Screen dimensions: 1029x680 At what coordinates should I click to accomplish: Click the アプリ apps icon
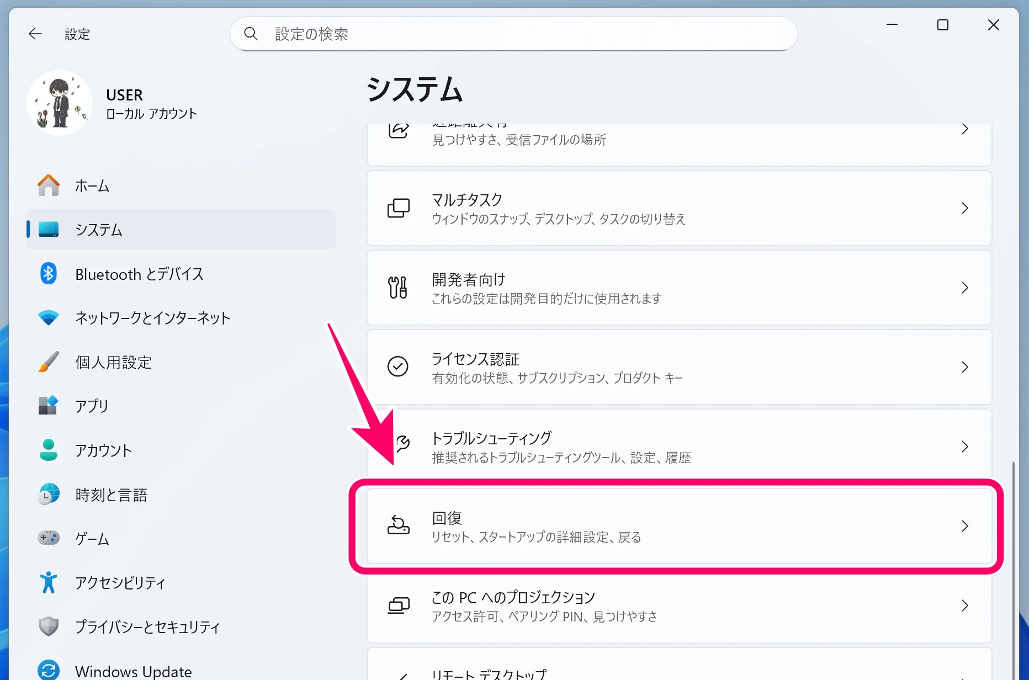49,406
